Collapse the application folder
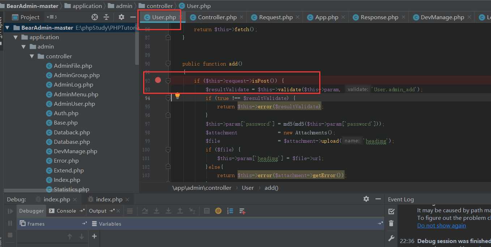 tap(16, 37)
